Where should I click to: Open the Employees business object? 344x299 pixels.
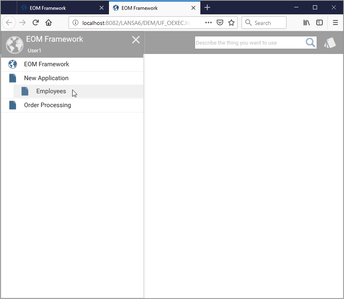78,91
